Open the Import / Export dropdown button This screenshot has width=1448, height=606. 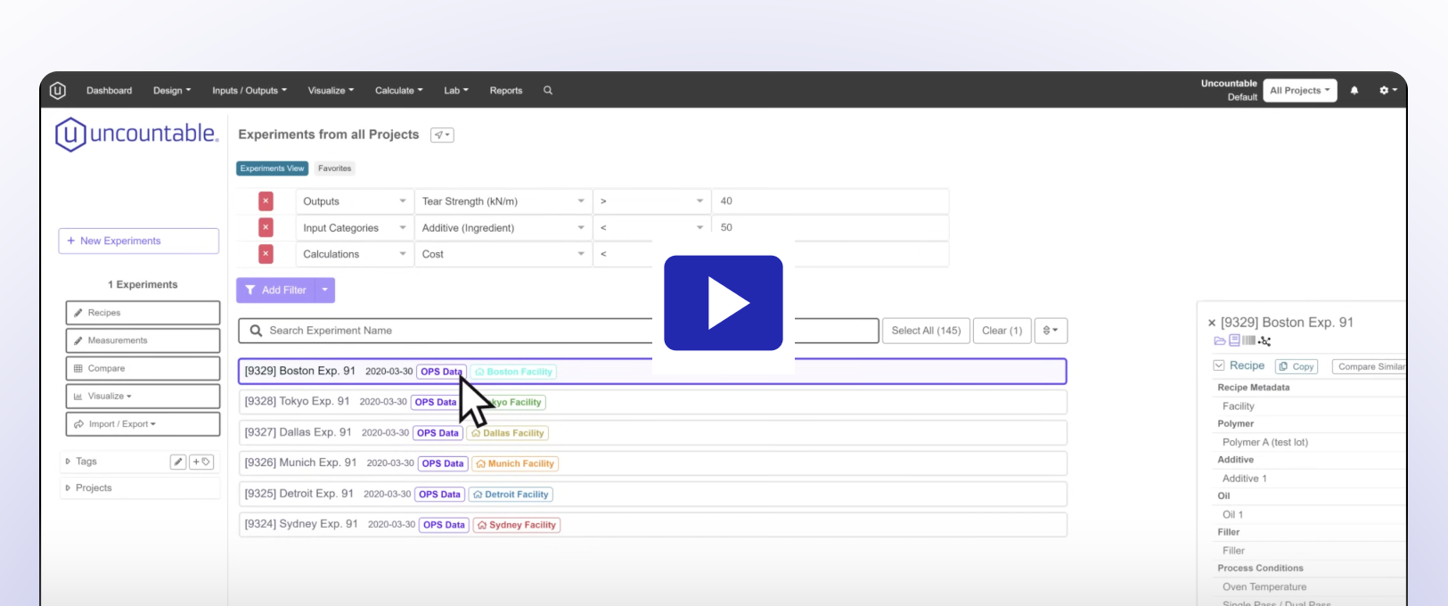click(x=143, y=424)
